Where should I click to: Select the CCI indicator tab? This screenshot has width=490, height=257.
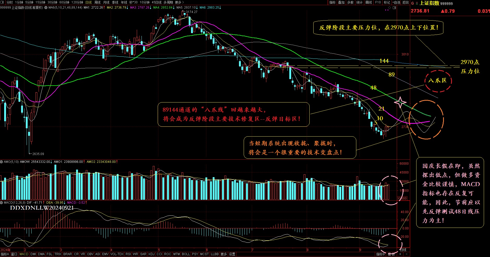(160, 254)
